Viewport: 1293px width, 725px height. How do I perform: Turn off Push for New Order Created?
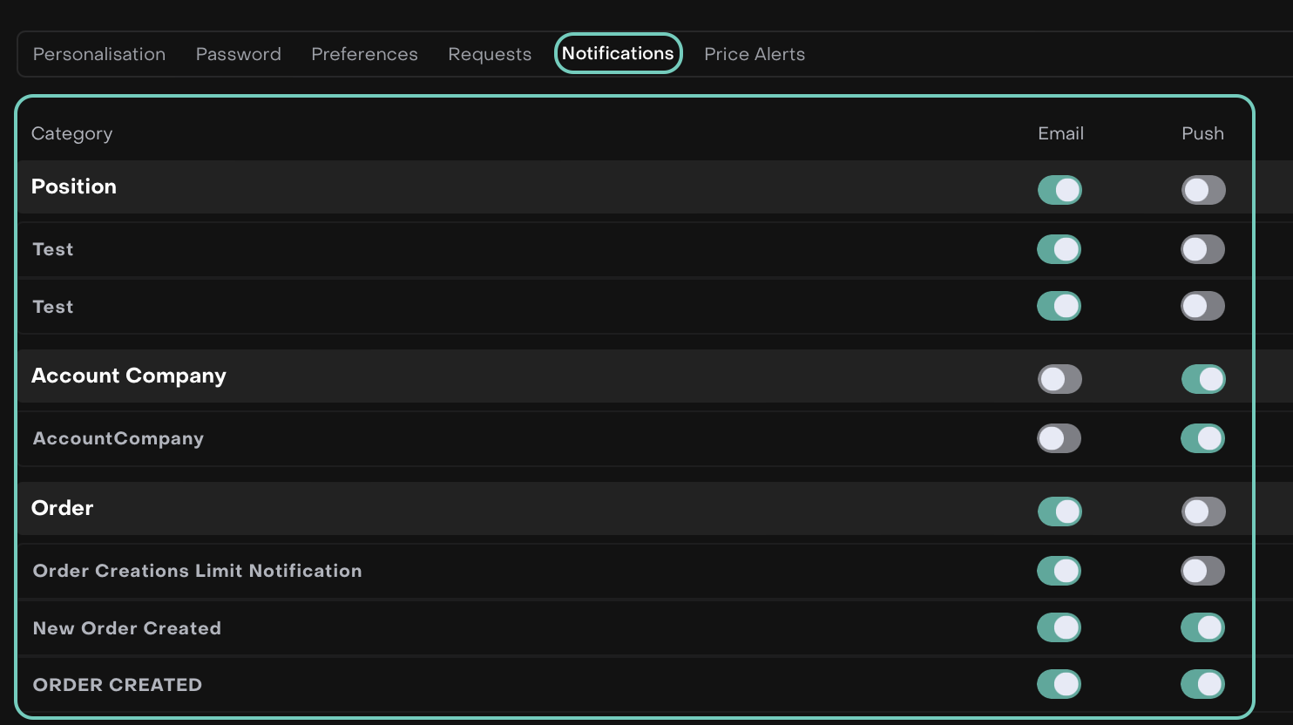(x=1202, y=627)
